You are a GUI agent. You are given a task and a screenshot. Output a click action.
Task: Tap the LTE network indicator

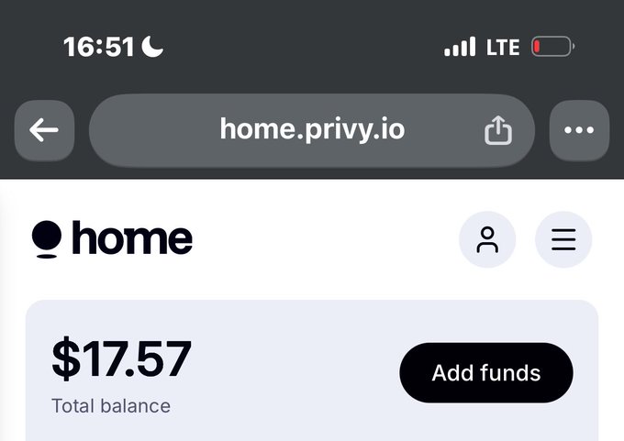[503, 48]
